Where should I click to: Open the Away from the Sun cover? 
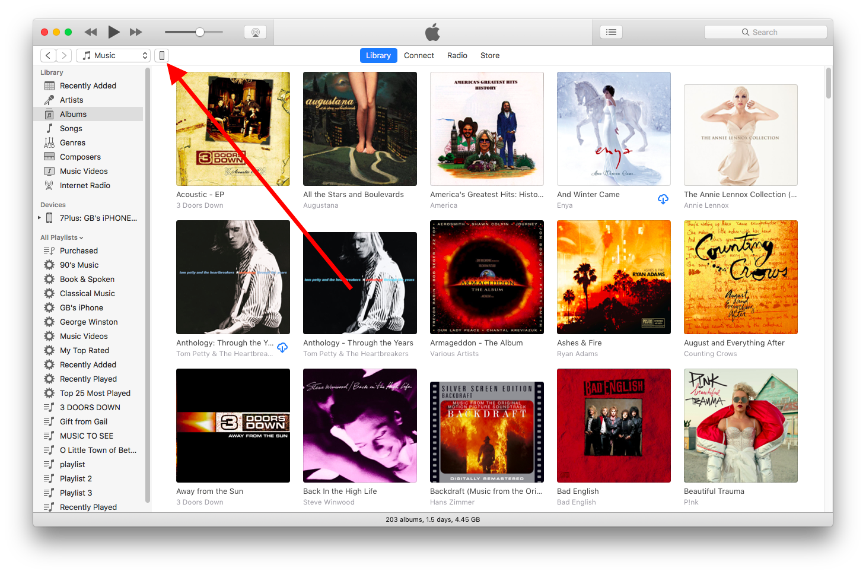point(233,426)
